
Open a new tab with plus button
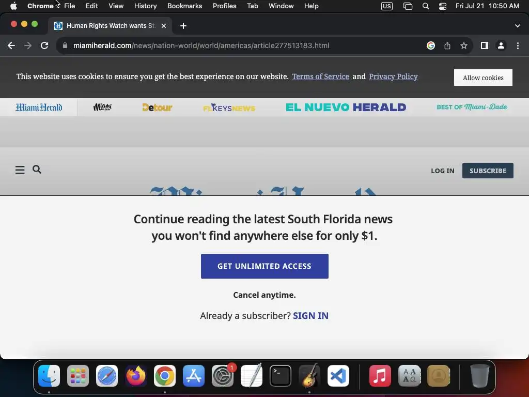[x=183, y=26]
